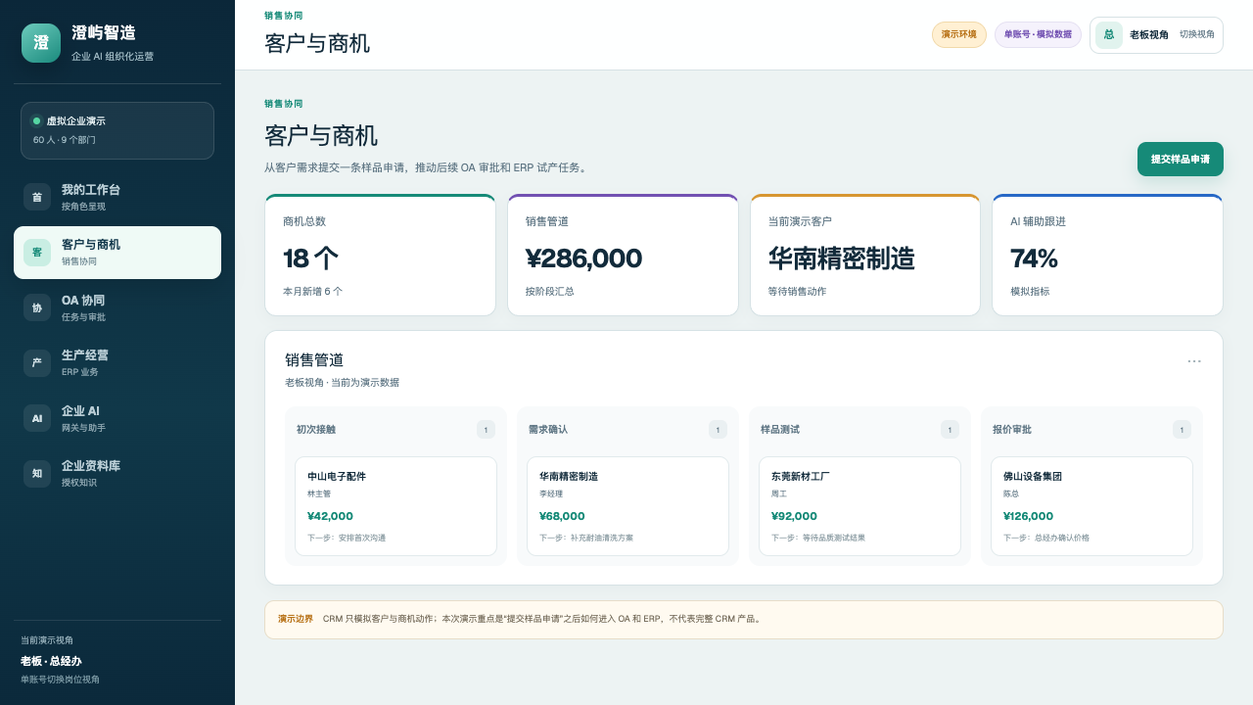Click the 演示边界 notice label
1253x705 pixels.
coord(296,619)
